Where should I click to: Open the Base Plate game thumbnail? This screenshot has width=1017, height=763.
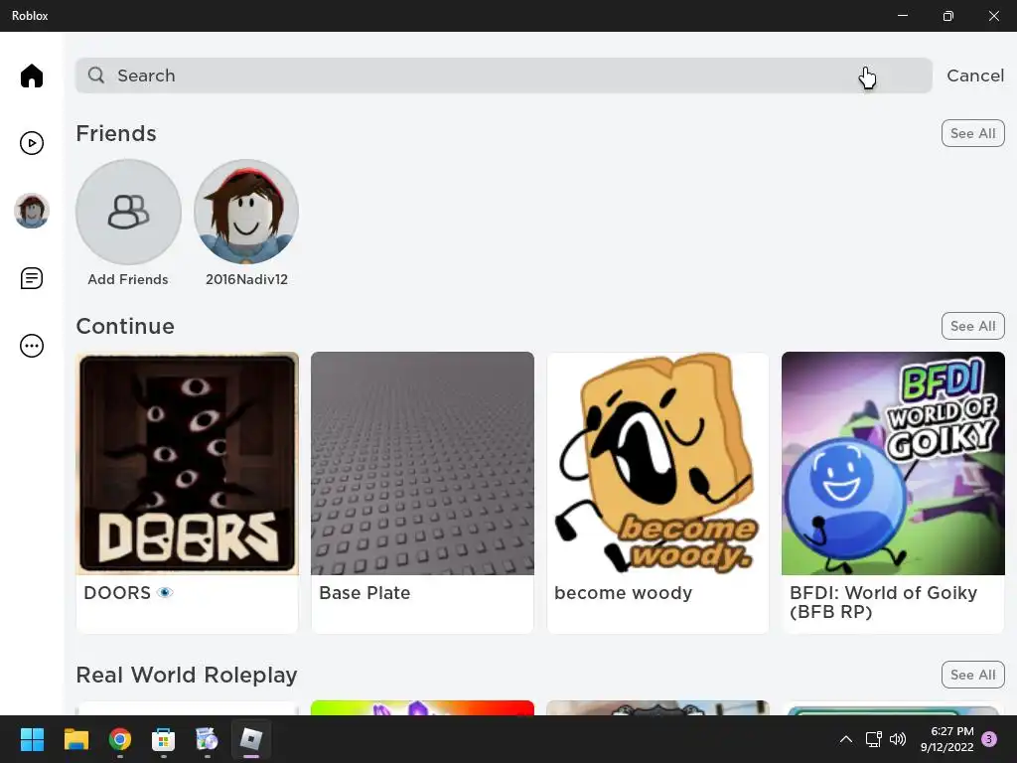(x=422, y=463)
